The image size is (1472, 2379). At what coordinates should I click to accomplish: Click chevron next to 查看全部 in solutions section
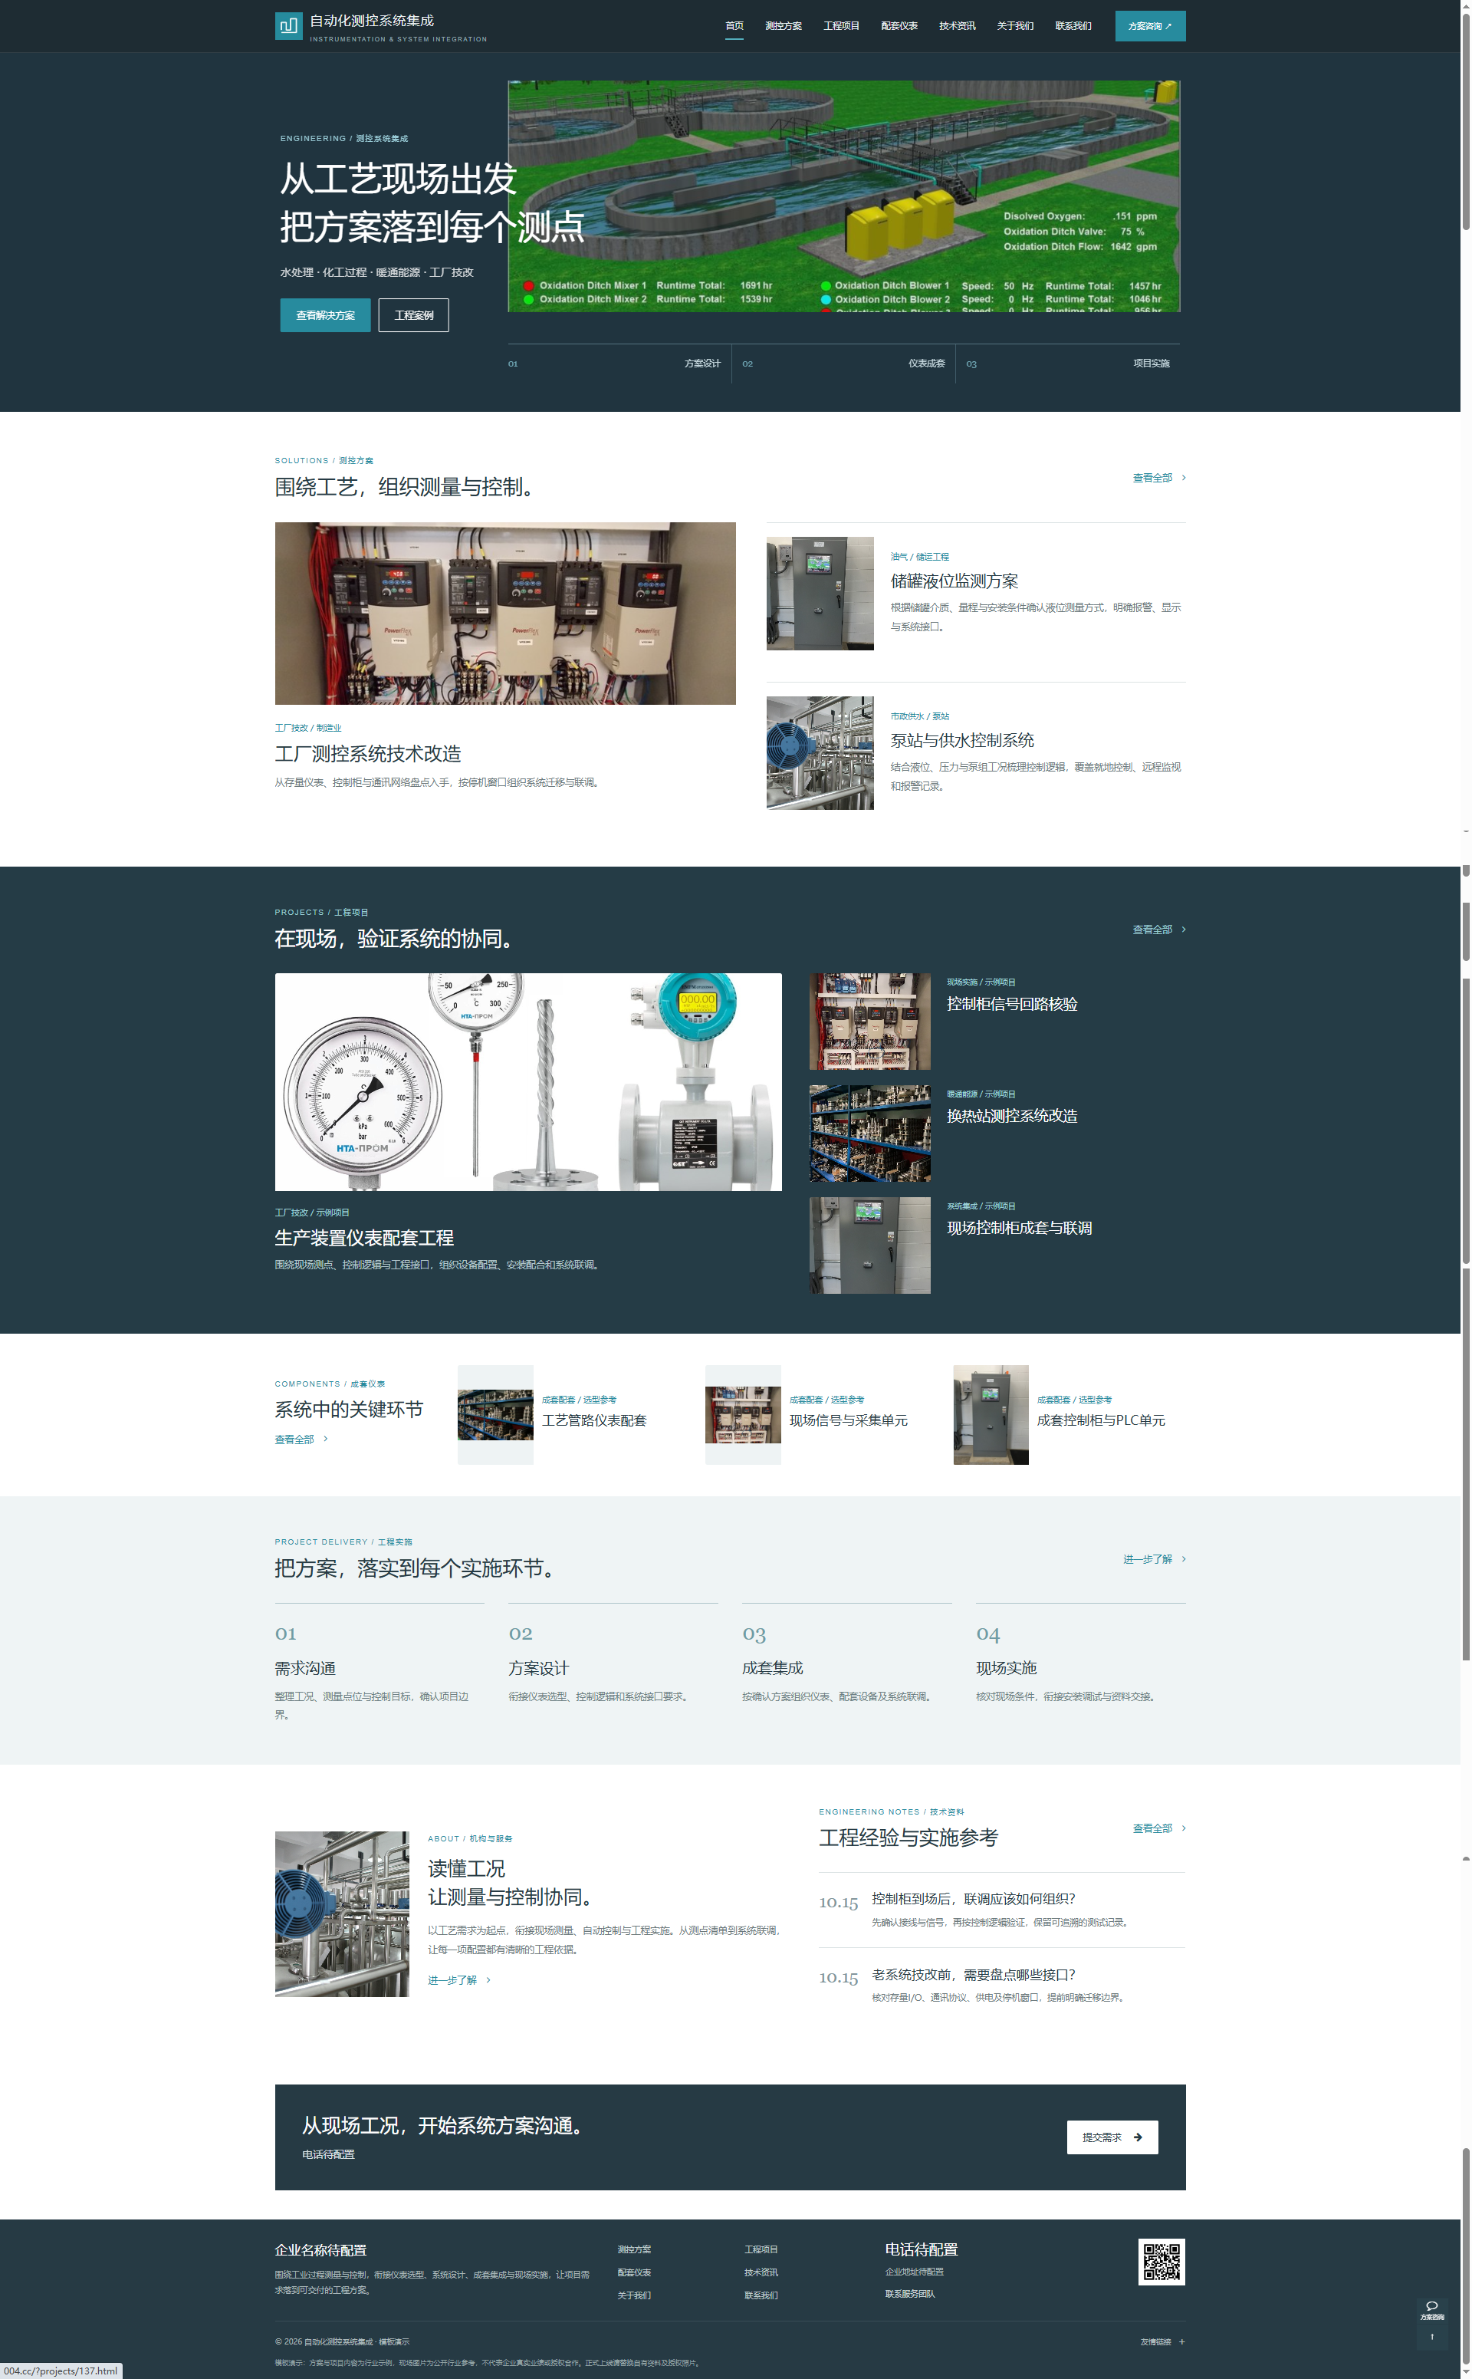pyautogui.click(x=1183, y=477)
